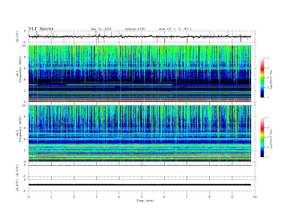Click the "6" kHz tick of ch.2 spectrogram
This screenshot has width=287, height=221.
tap(25, 128)
